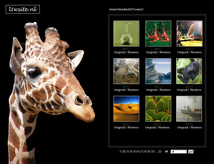This screenshot has height=164, width=214.
Task: Click the green plus under the orangutans photo
Action: 156,49
